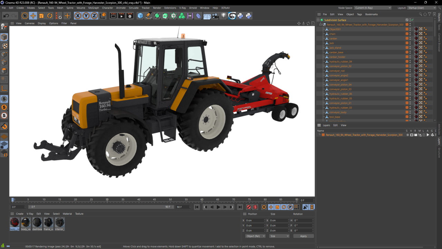Click the Camera object icon
This screenshot has width=442, height=249.
215,16
